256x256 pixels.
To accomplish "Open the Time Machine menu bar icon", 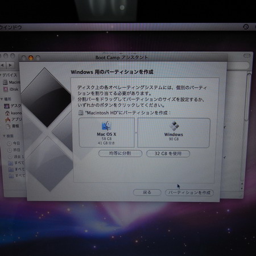I will 246,27.
